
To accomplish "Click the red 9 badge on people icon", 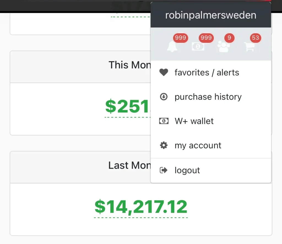I will (229, 38).
